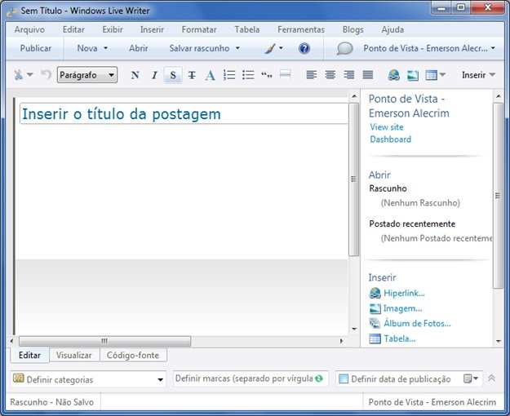Open the Nova dropdown arrow
This screenshot has width=510, height=416.
106,48
